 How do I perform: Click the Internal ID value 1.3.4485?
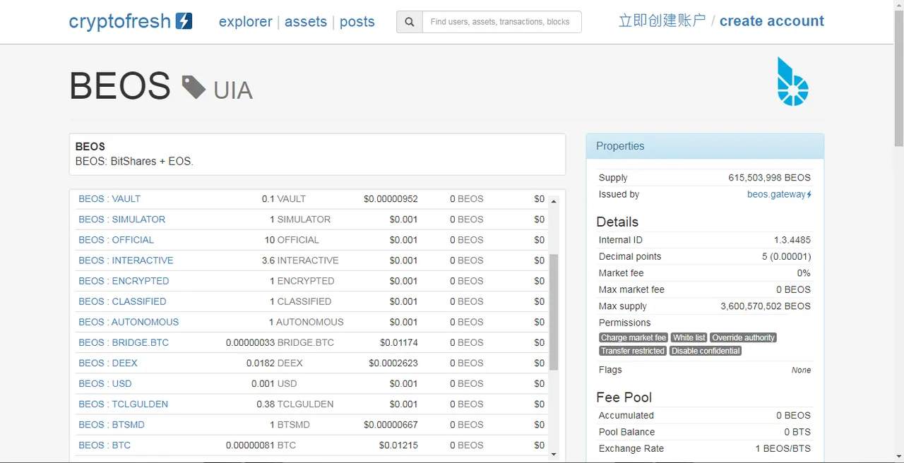coord(792,240)
